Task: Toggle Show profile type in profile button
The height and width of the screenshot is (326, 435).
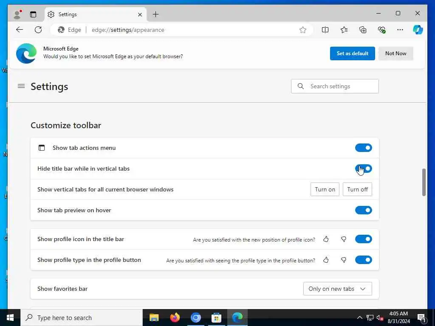Action: tap(364, 260)
